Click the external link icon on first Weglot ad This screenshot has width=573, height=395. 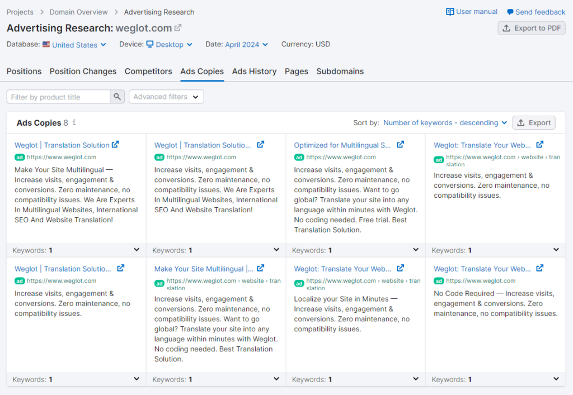[115, 144]
